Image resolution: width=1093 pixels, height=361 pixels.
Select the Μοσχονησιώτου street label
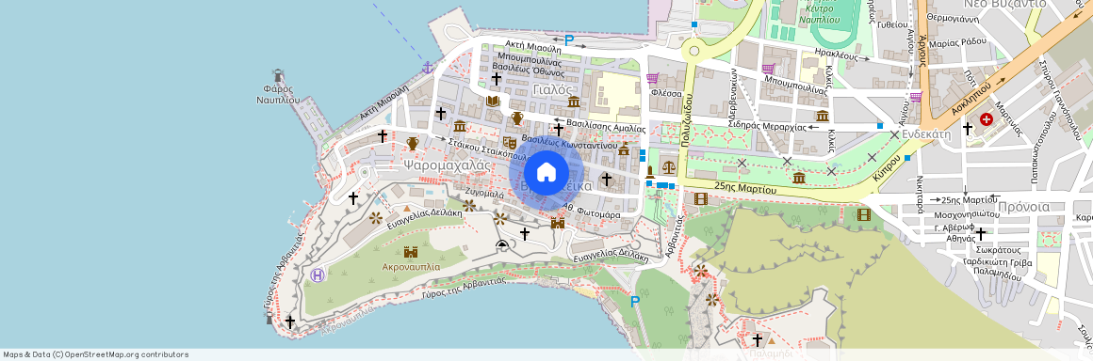967,214
